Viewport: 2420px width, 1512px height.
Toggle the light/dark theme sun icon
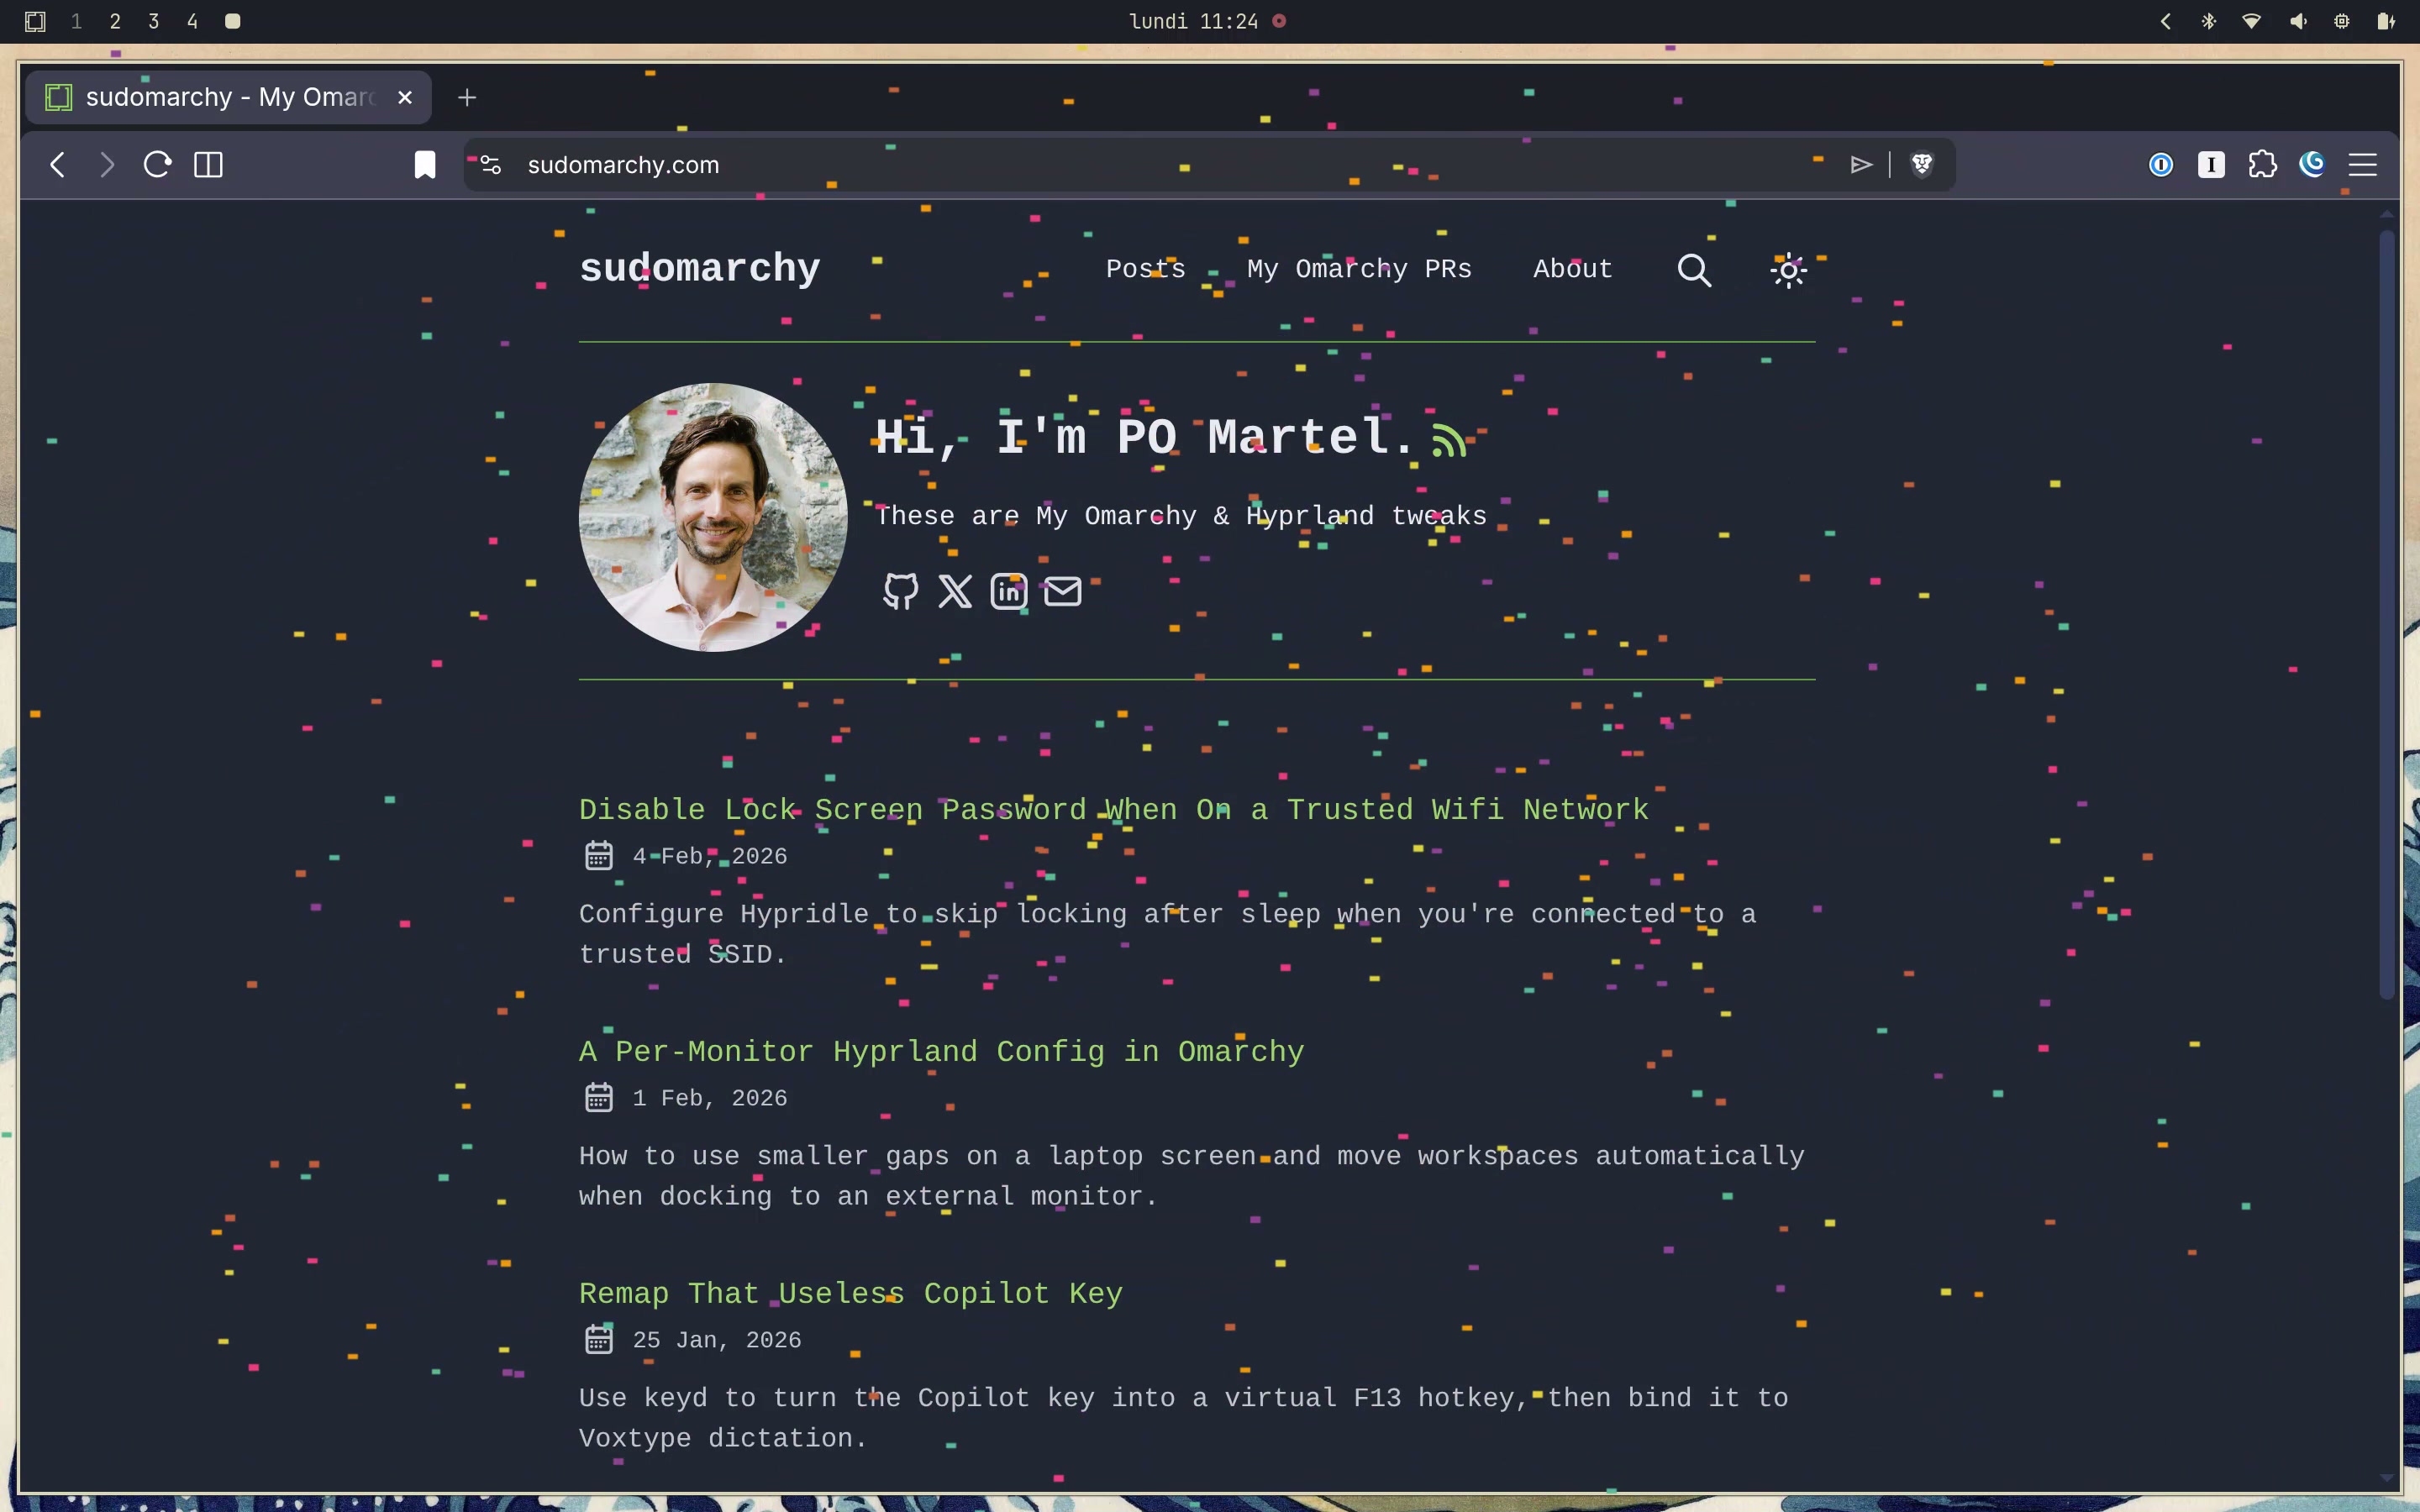(x=1788, y=270)
